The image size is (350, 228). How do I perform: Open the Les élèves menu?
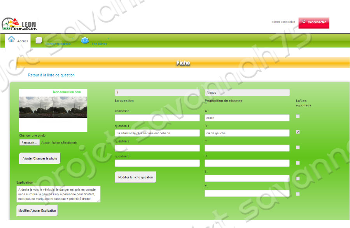click(99, 44)
